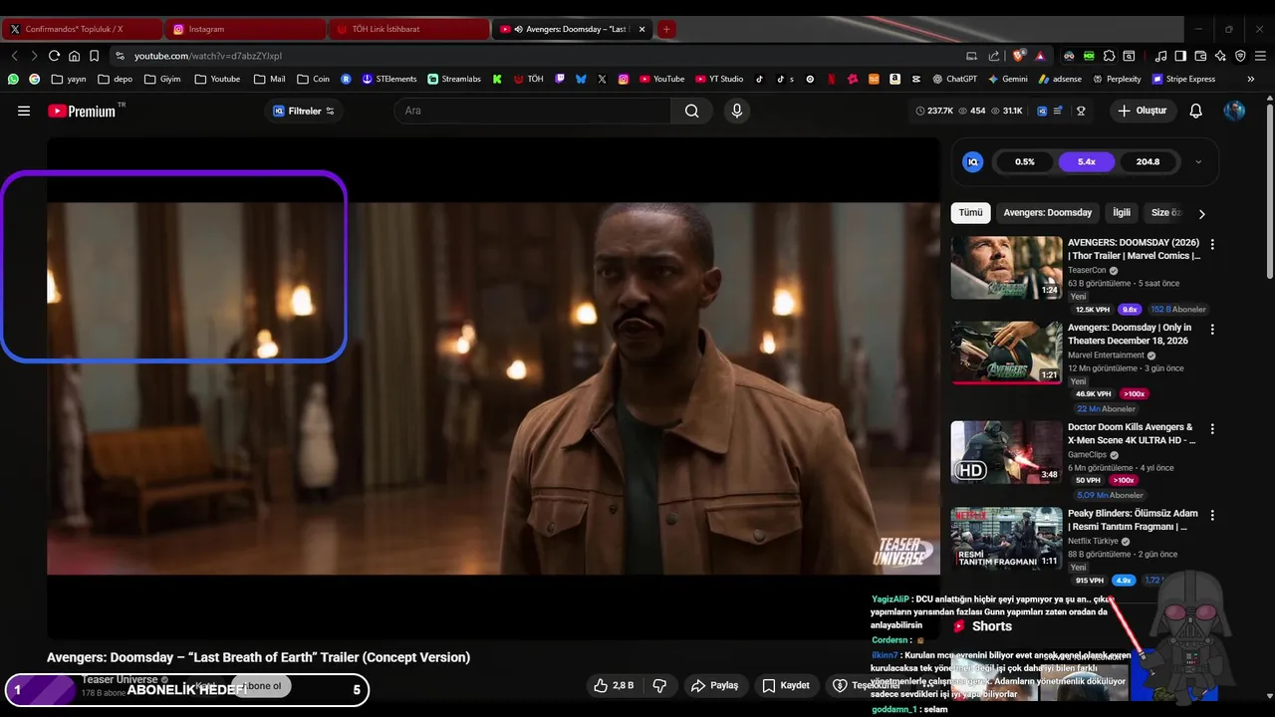This screenshot has width=1275, height=717.
Task: Open the ChatGPT bookmark
Action: tap(954, 79)
